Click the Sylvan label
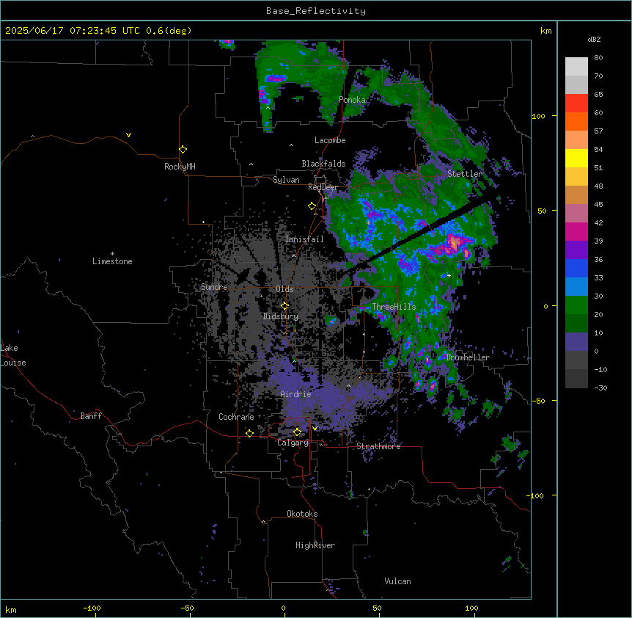The height and width of the screenshot is (618, 632). (x=286, y=180)
